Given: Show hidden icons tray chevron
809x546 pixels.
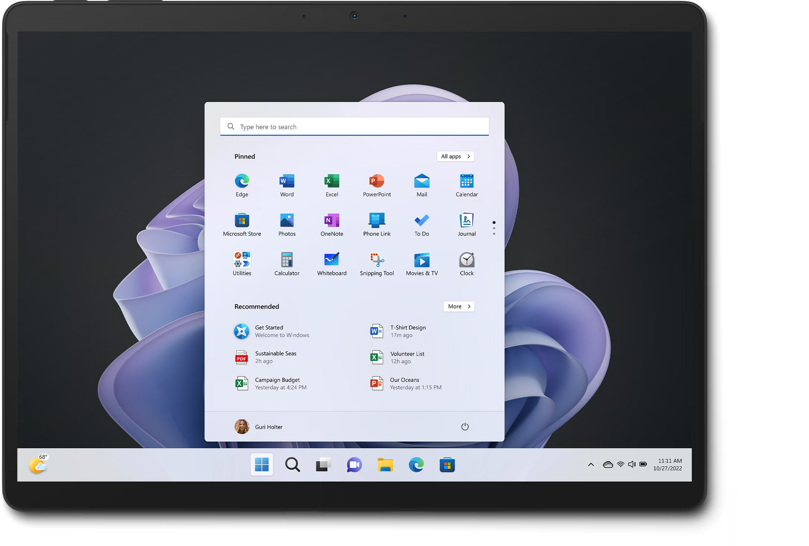Looking at the screenshot, I should tap(591, 465).
